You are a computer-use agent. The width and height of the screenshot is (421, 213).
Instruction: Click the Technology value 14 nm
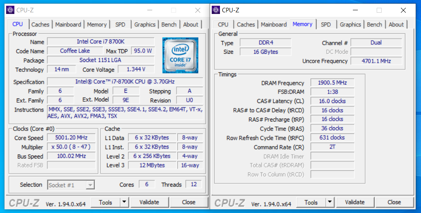pyautogui.click(x=62, y=69)
